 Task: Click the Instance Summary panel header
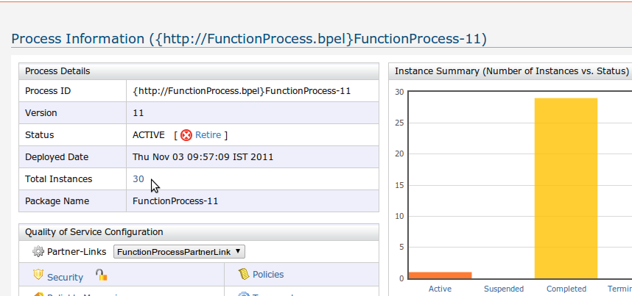pos(511,71)
